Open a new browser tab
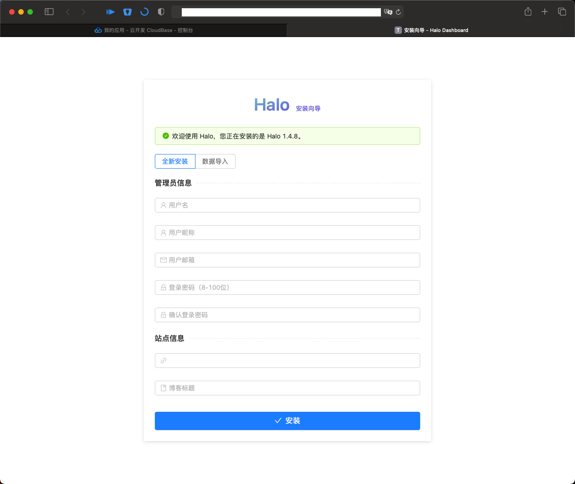Image resolution: width=575 pixels, height=484 pixels. (x=544, y=12)
